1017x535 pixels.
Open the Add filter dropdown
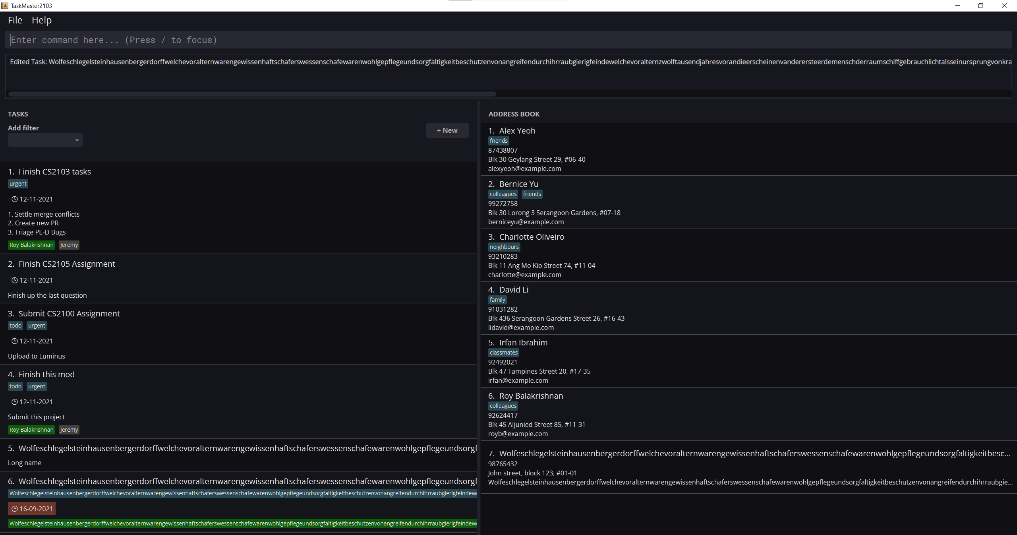click(42, 140)
